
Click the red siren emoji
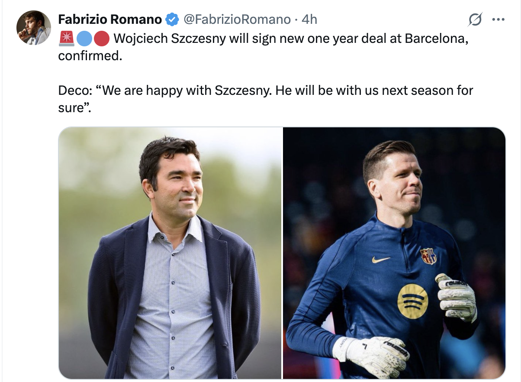pyautogui.click(x=66, y=38)
